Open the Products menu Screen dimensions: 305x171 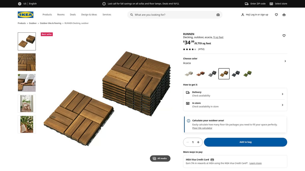(47, 15)
